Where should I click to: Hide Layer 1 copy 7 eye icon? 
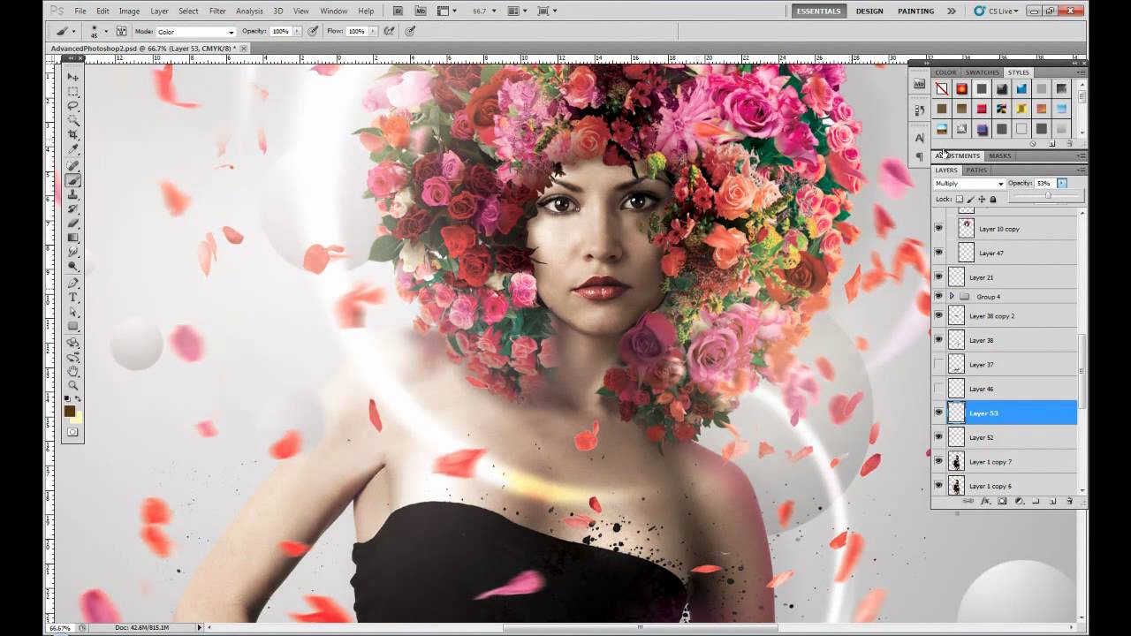tap(938, 461)
